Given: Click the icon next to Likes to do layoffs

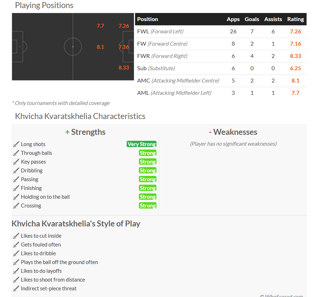Looking at the screenshot, I should [16, 271].
